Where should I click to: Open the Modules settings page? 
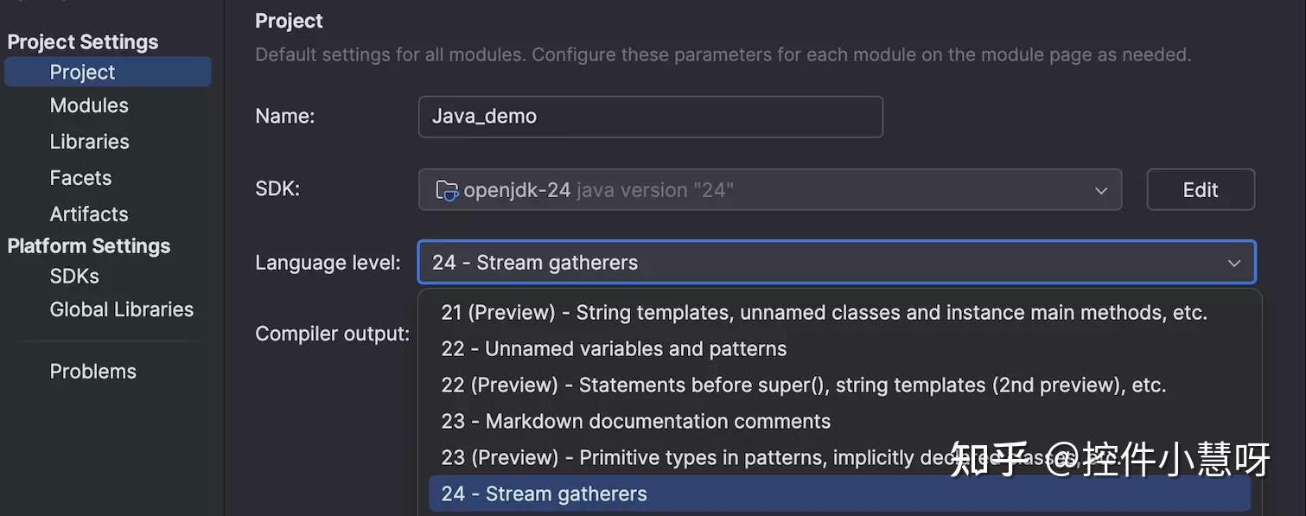click(89, 105)
